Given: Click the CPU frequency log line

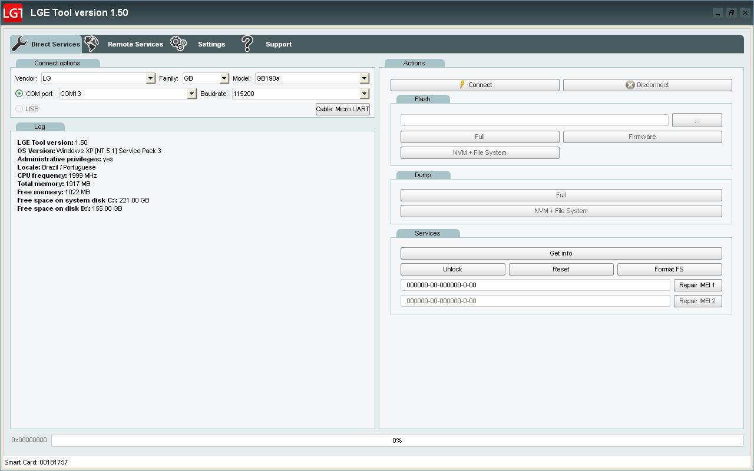Looking at the screenshot, I should [x=57, y=175].
